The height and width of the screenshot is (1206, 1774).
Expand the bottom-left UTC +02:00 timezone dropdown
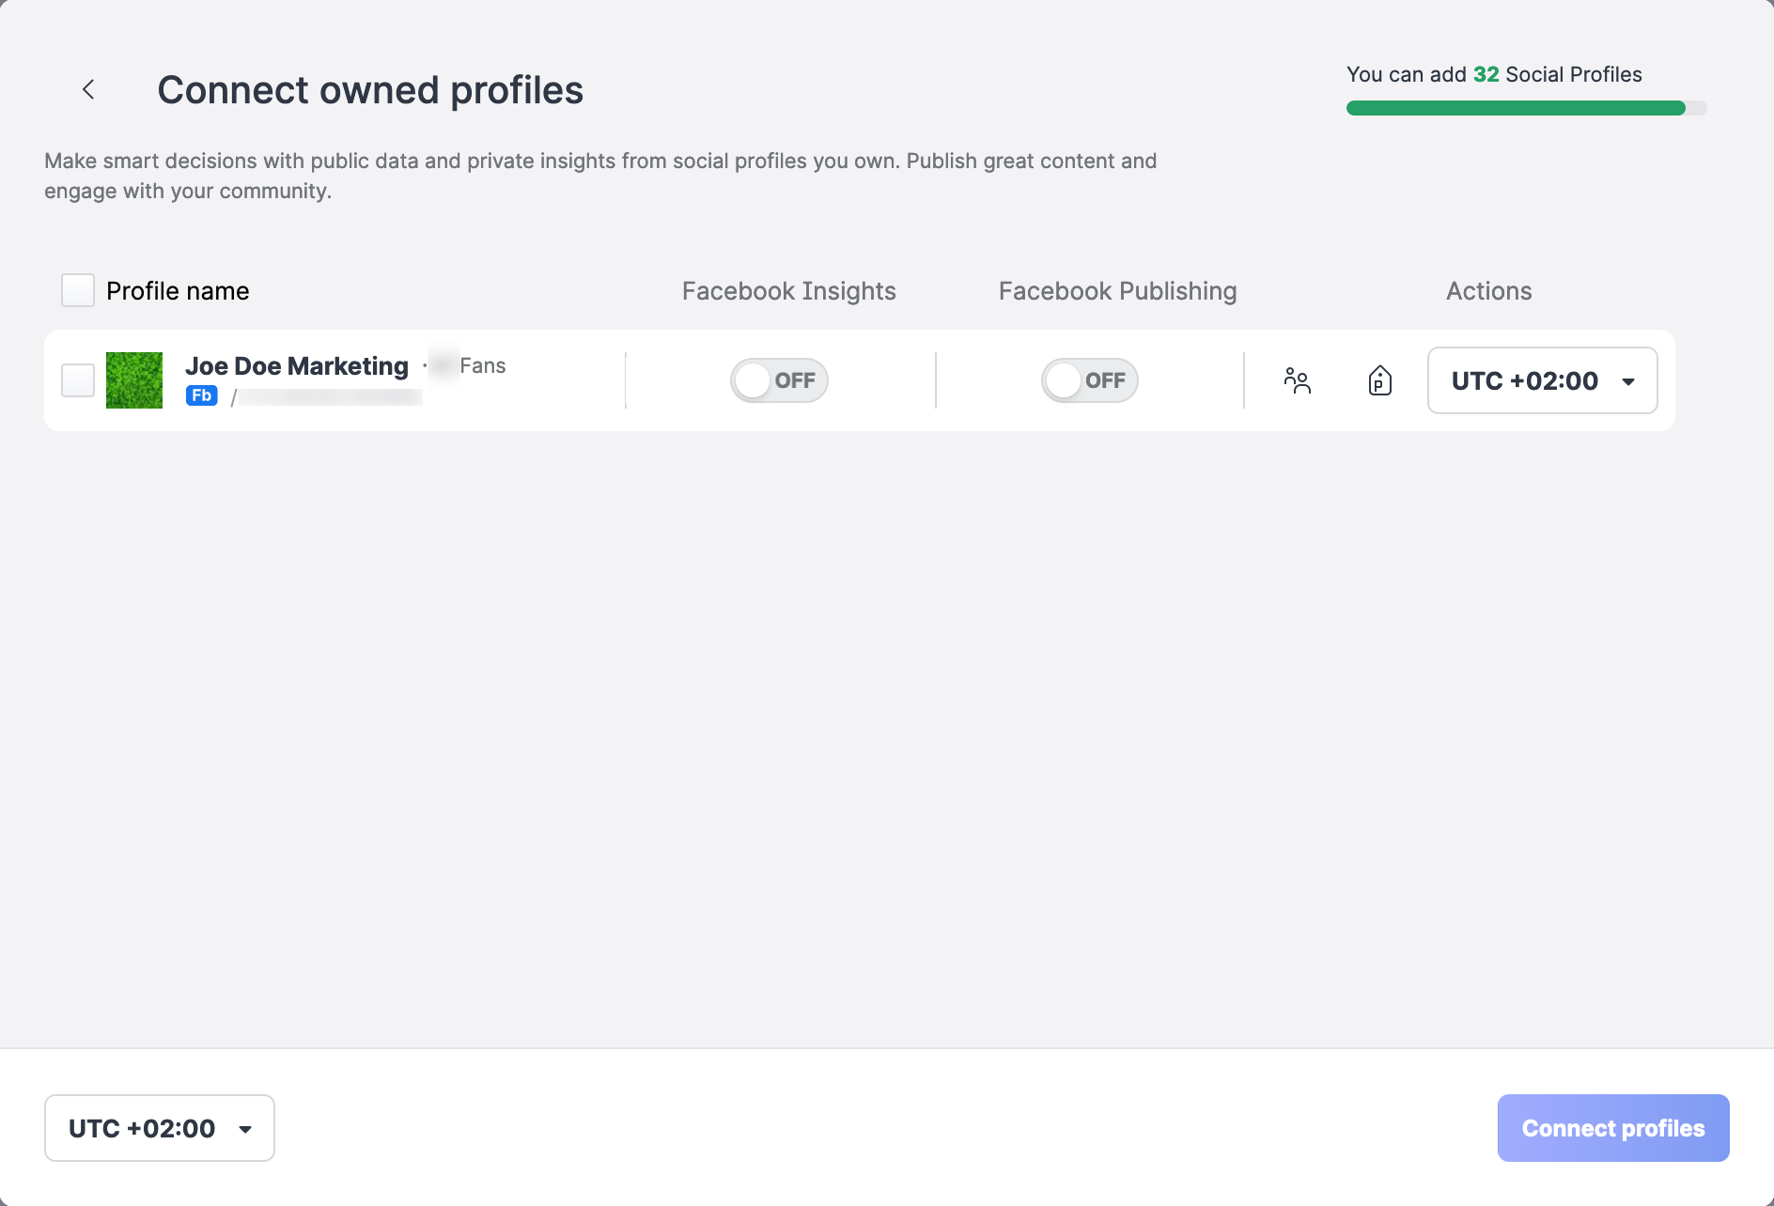click(160, 1128)
